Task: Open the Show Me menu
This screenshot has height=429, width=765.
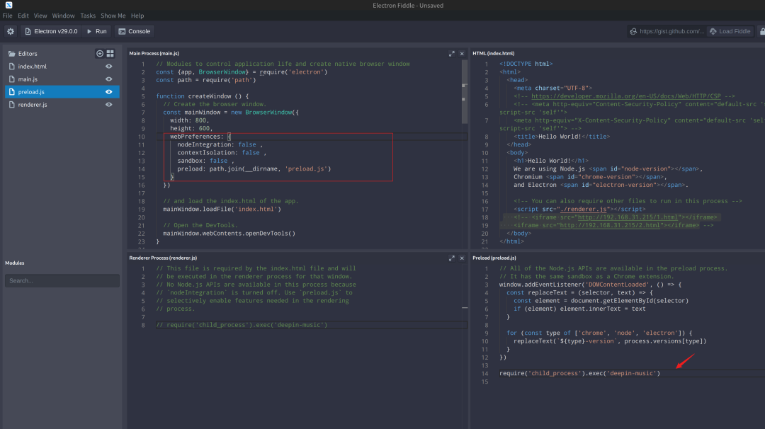Action: click(113, 16)
